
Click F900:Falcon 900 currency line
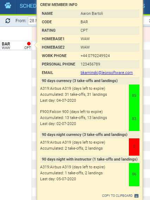[71, 112]
